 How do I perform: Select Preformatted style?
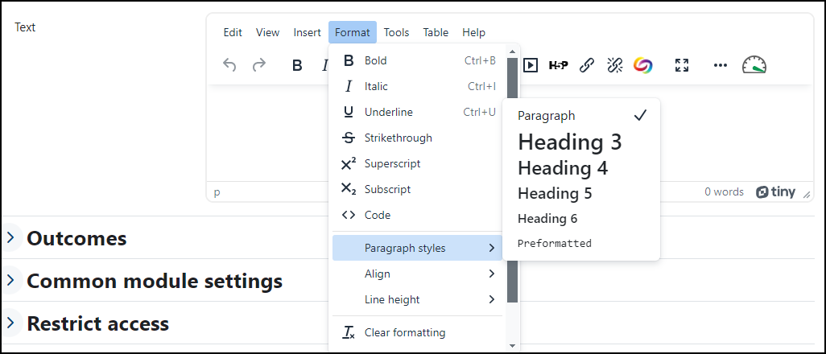point(581,243)
